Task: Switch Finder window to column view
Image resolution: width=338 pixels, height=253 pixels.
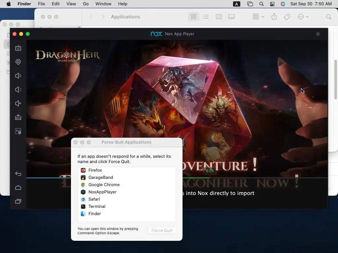Action: pyautogui.click(x=219, y=17)
